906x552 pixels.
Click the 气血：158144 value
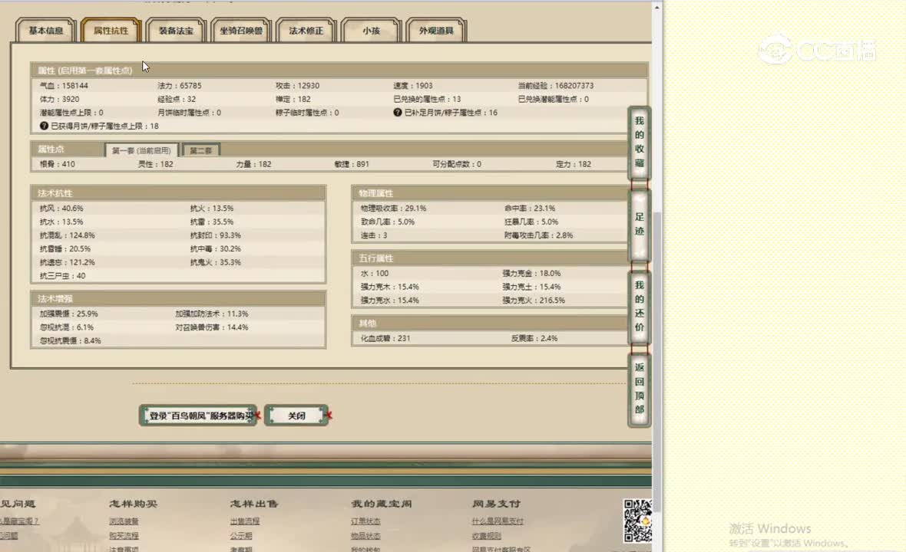point(64,85)
